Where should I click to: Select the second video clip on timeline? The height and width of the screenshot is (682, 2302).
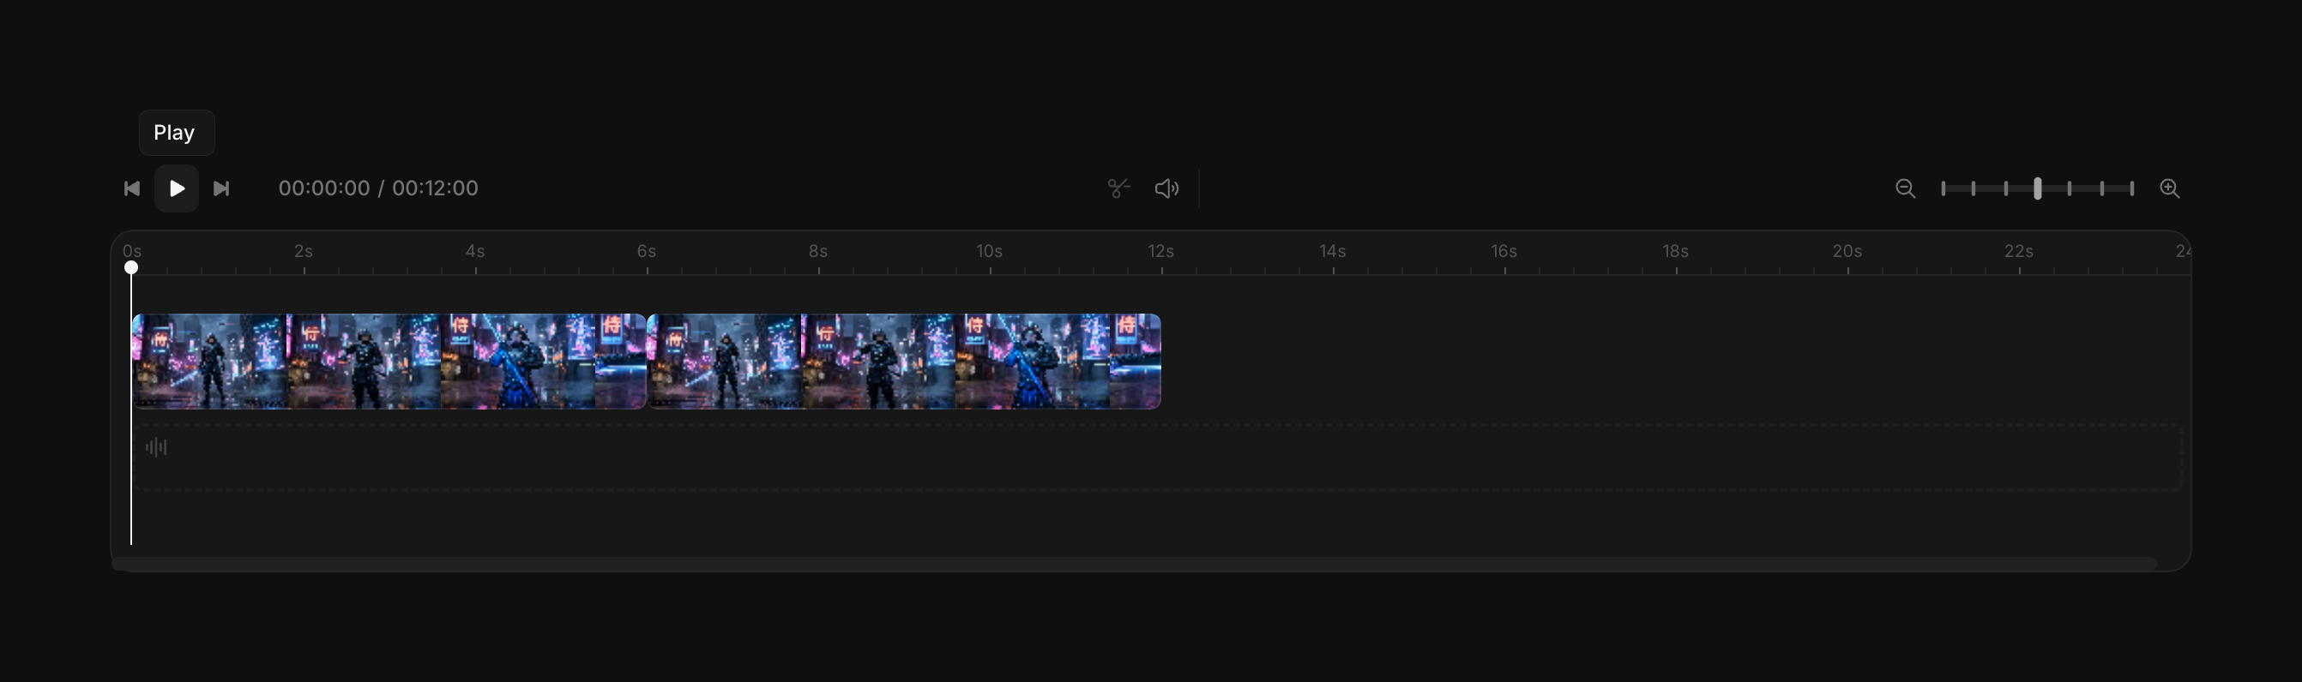click(x=903, y=362)
